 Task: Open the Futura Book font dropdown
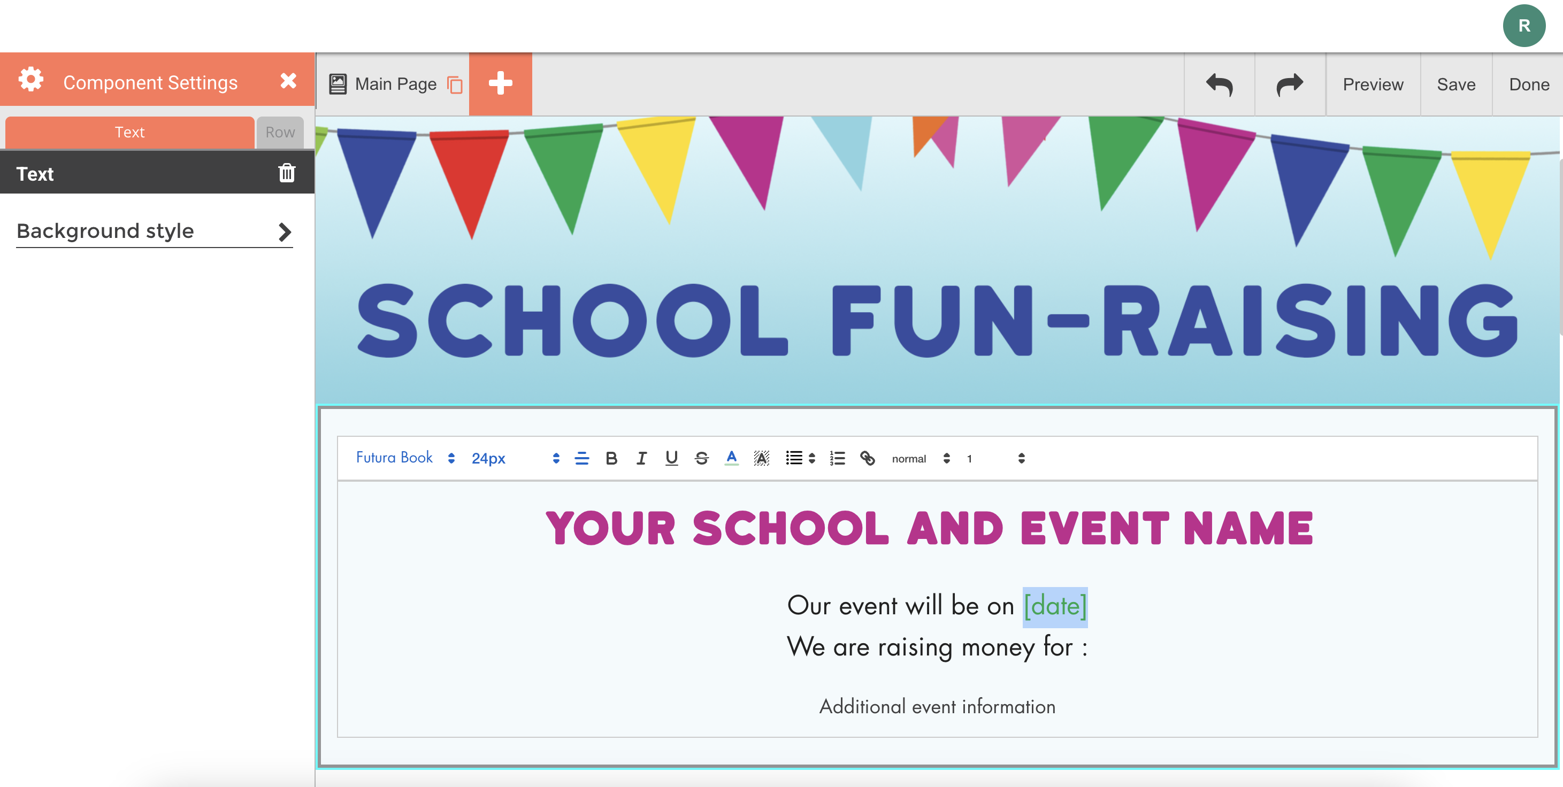[405, 458]
